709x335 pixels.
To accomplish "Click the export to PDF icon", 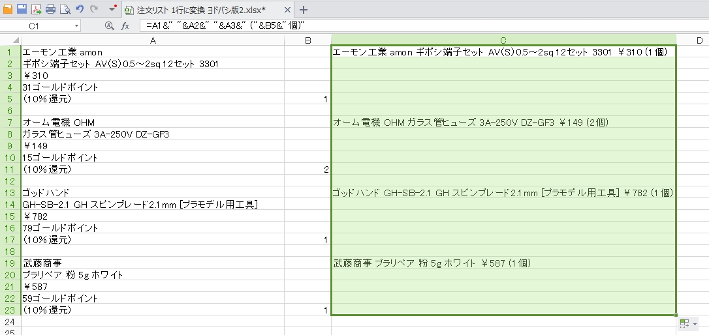I will tap(36, 9).
